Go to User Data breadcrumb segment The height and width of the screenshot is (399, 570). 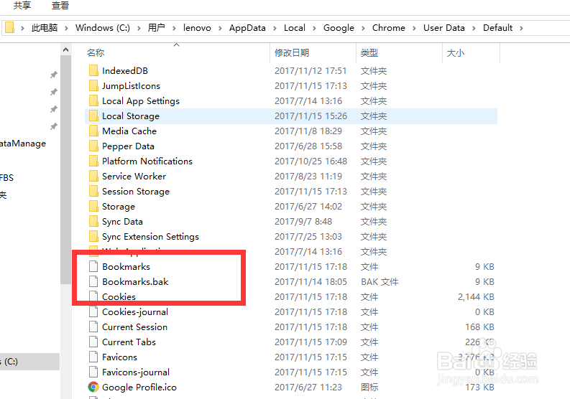(444, 28)
